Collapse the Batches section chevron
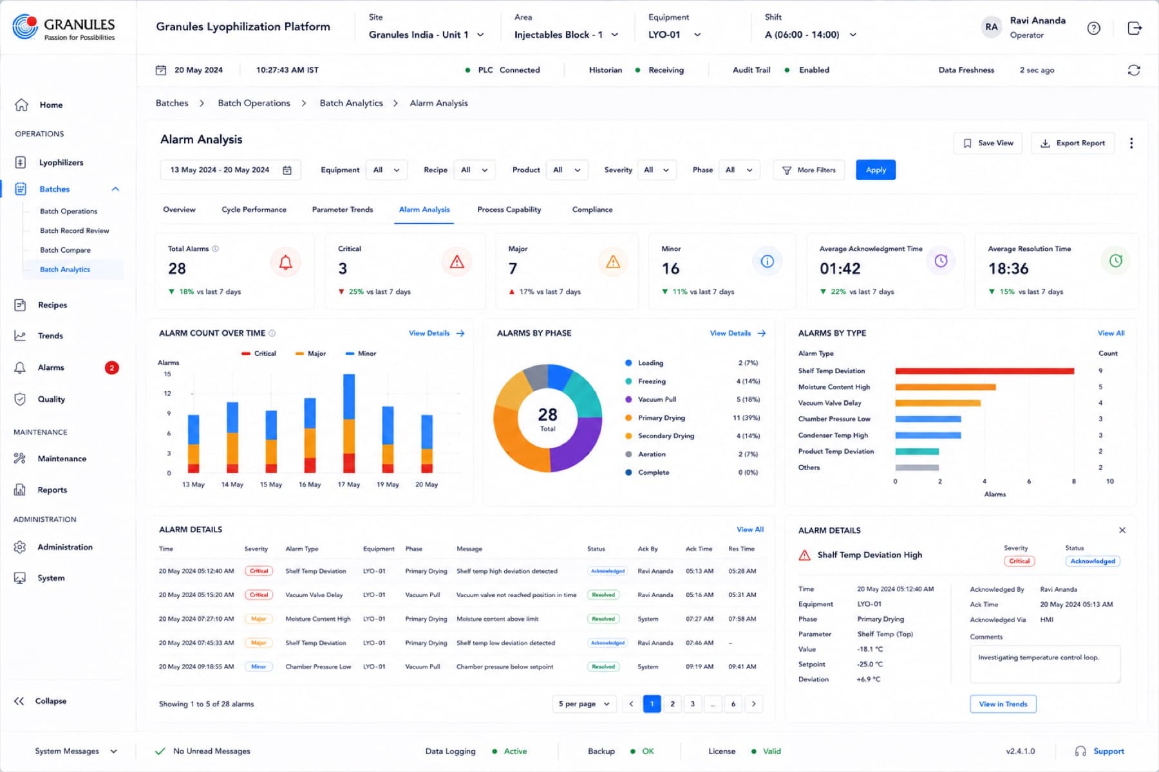This screenshot has height=772, width=1159. tap(115, 189)
